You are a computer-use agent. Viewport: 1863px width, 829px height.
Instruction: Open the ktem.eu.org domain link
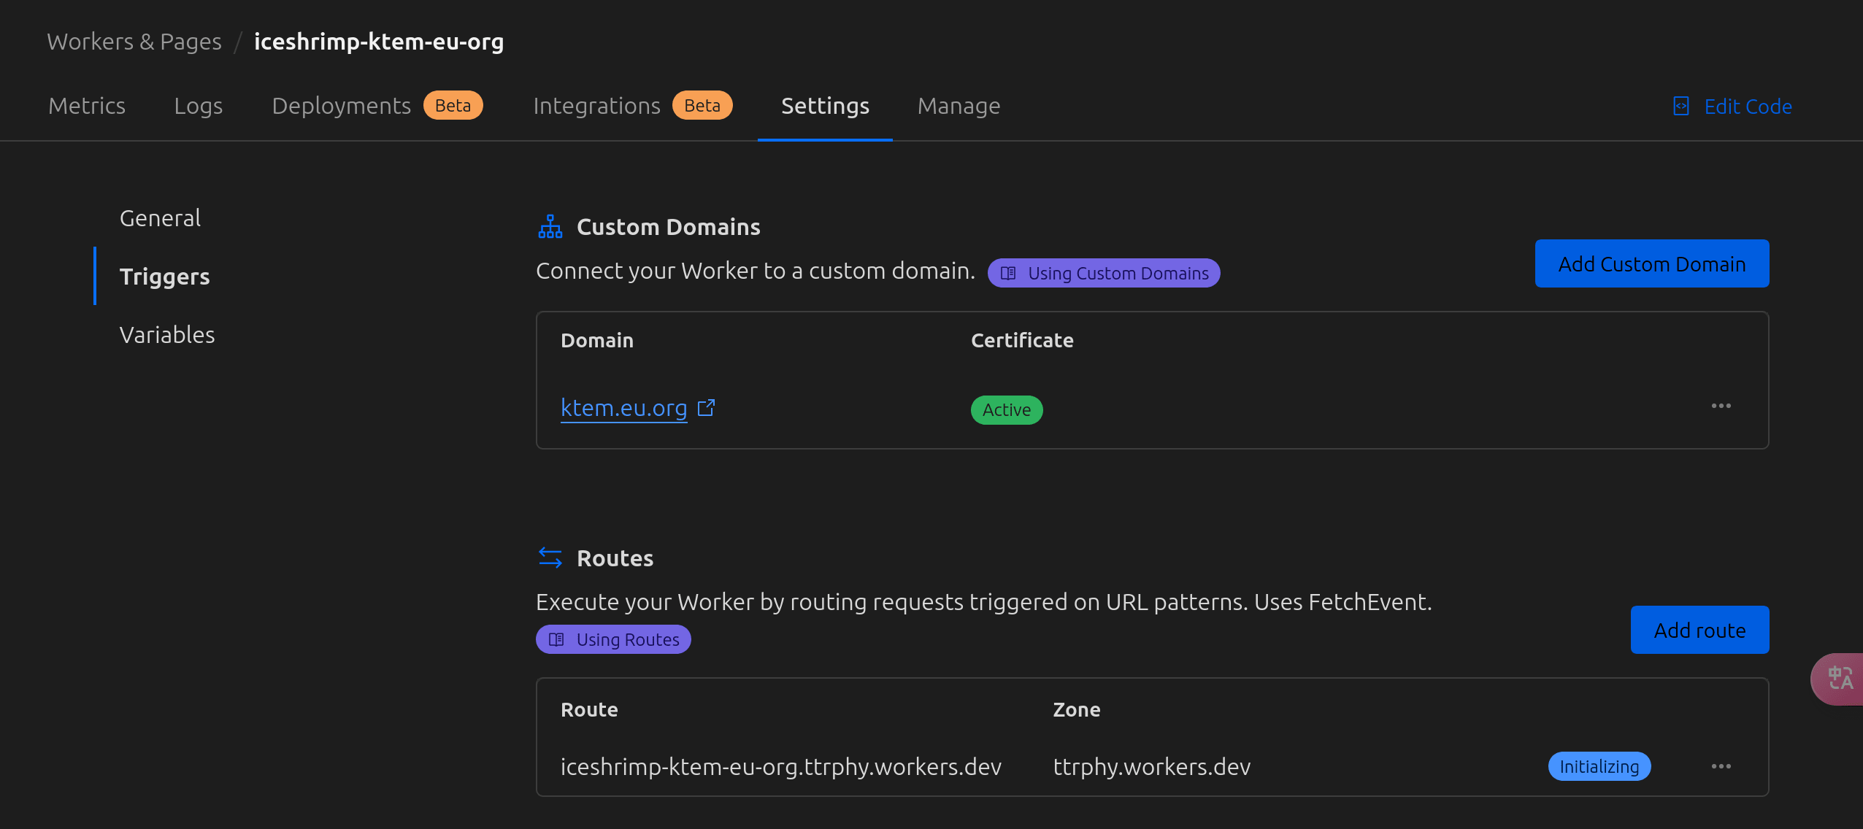624,407
